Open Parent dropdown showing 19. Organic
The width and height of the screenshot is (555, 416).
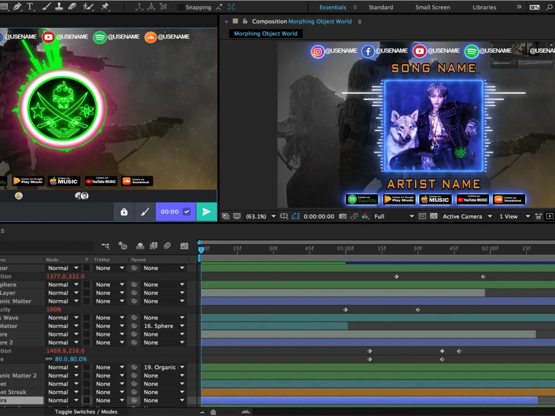[164, 367]
